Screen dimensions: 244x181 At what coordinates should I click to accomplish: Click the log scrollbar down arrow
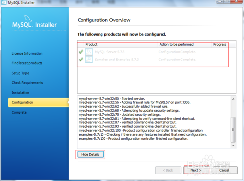[233, 145]
